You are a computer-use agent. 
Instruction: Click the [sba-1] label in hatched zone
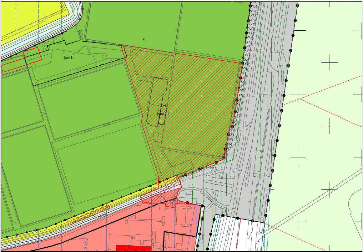pyautogui.click(x=163, y=114)
